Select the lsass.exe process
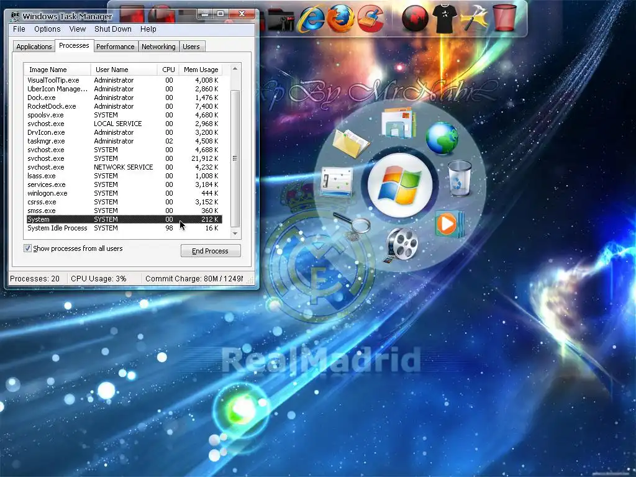The height and width of the screenshot is (477, 636). (124, 176)
